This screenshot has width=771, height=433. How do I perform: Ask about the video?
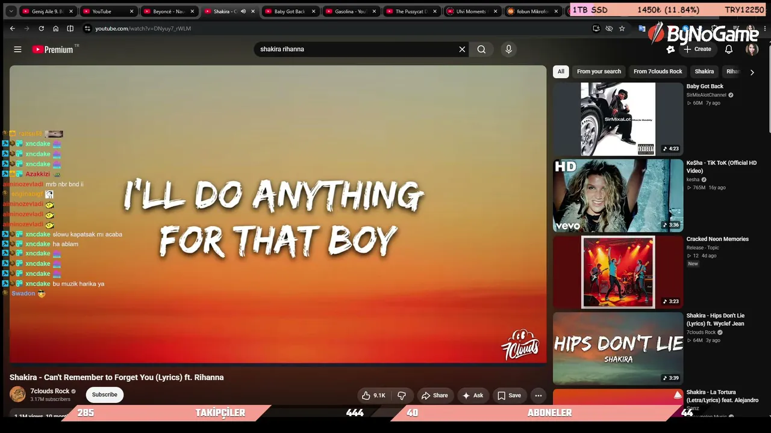coord(473,395)
